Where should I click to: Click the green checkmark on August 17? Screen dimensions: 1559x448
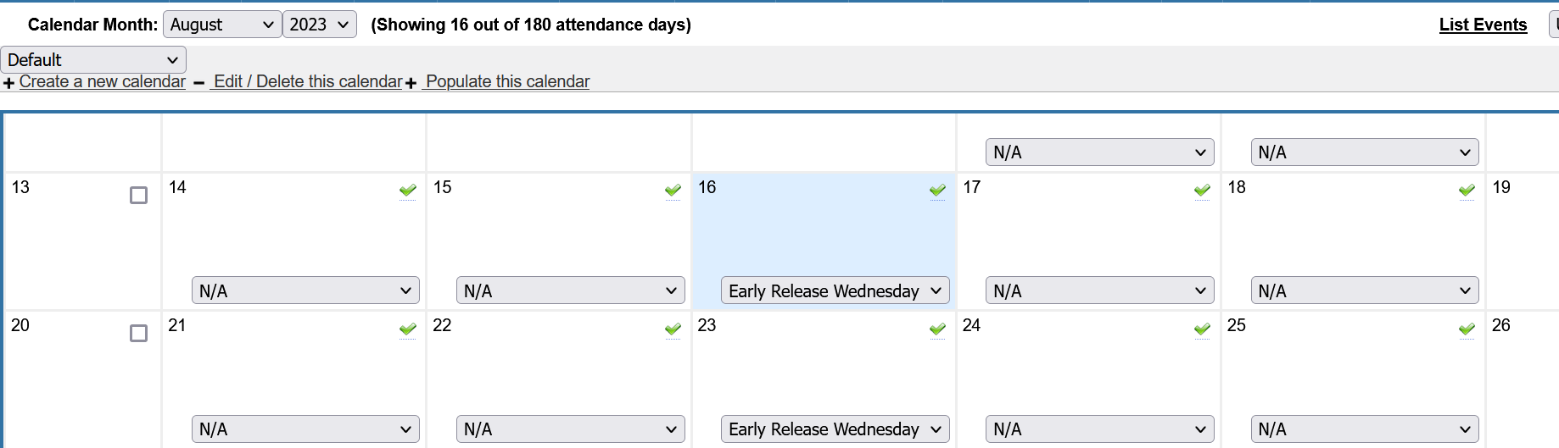[x=1202, y=190]
